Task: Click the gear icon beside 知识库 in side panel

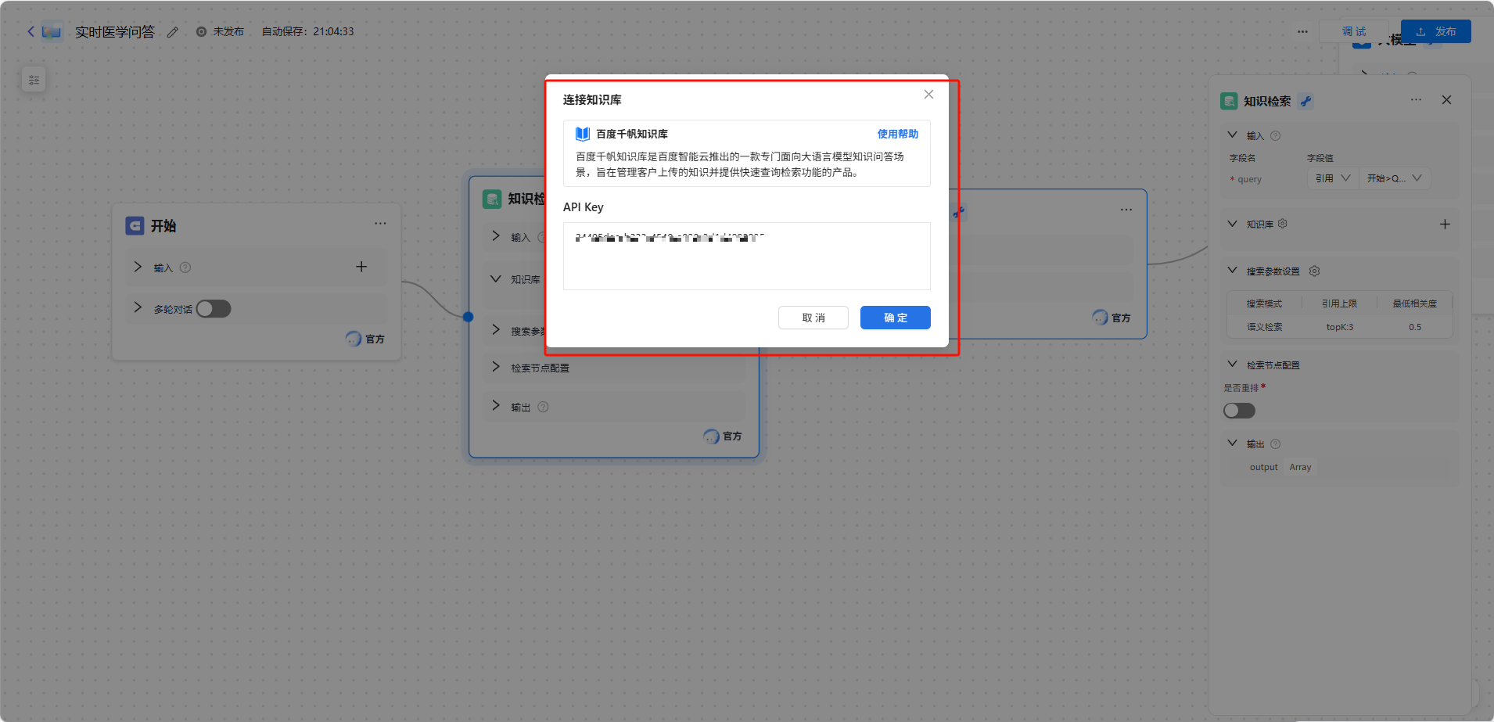Action: [x=1282, y=224]
